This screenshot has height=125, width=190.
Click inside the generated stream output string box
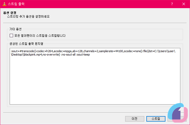pos(95,76)
